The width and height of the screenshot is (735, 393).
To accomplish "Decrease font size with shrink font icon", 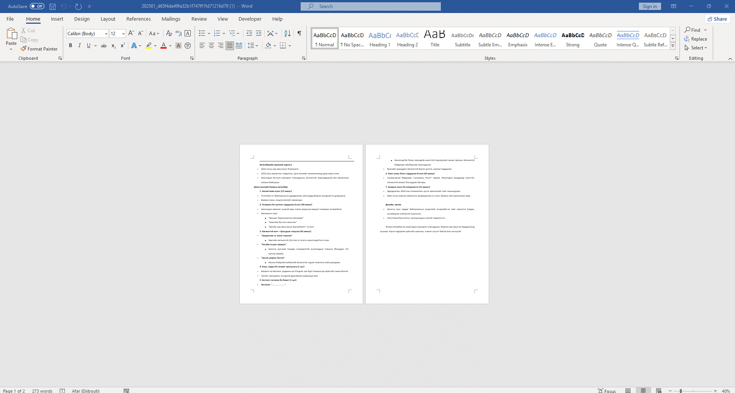I will 140,34.
